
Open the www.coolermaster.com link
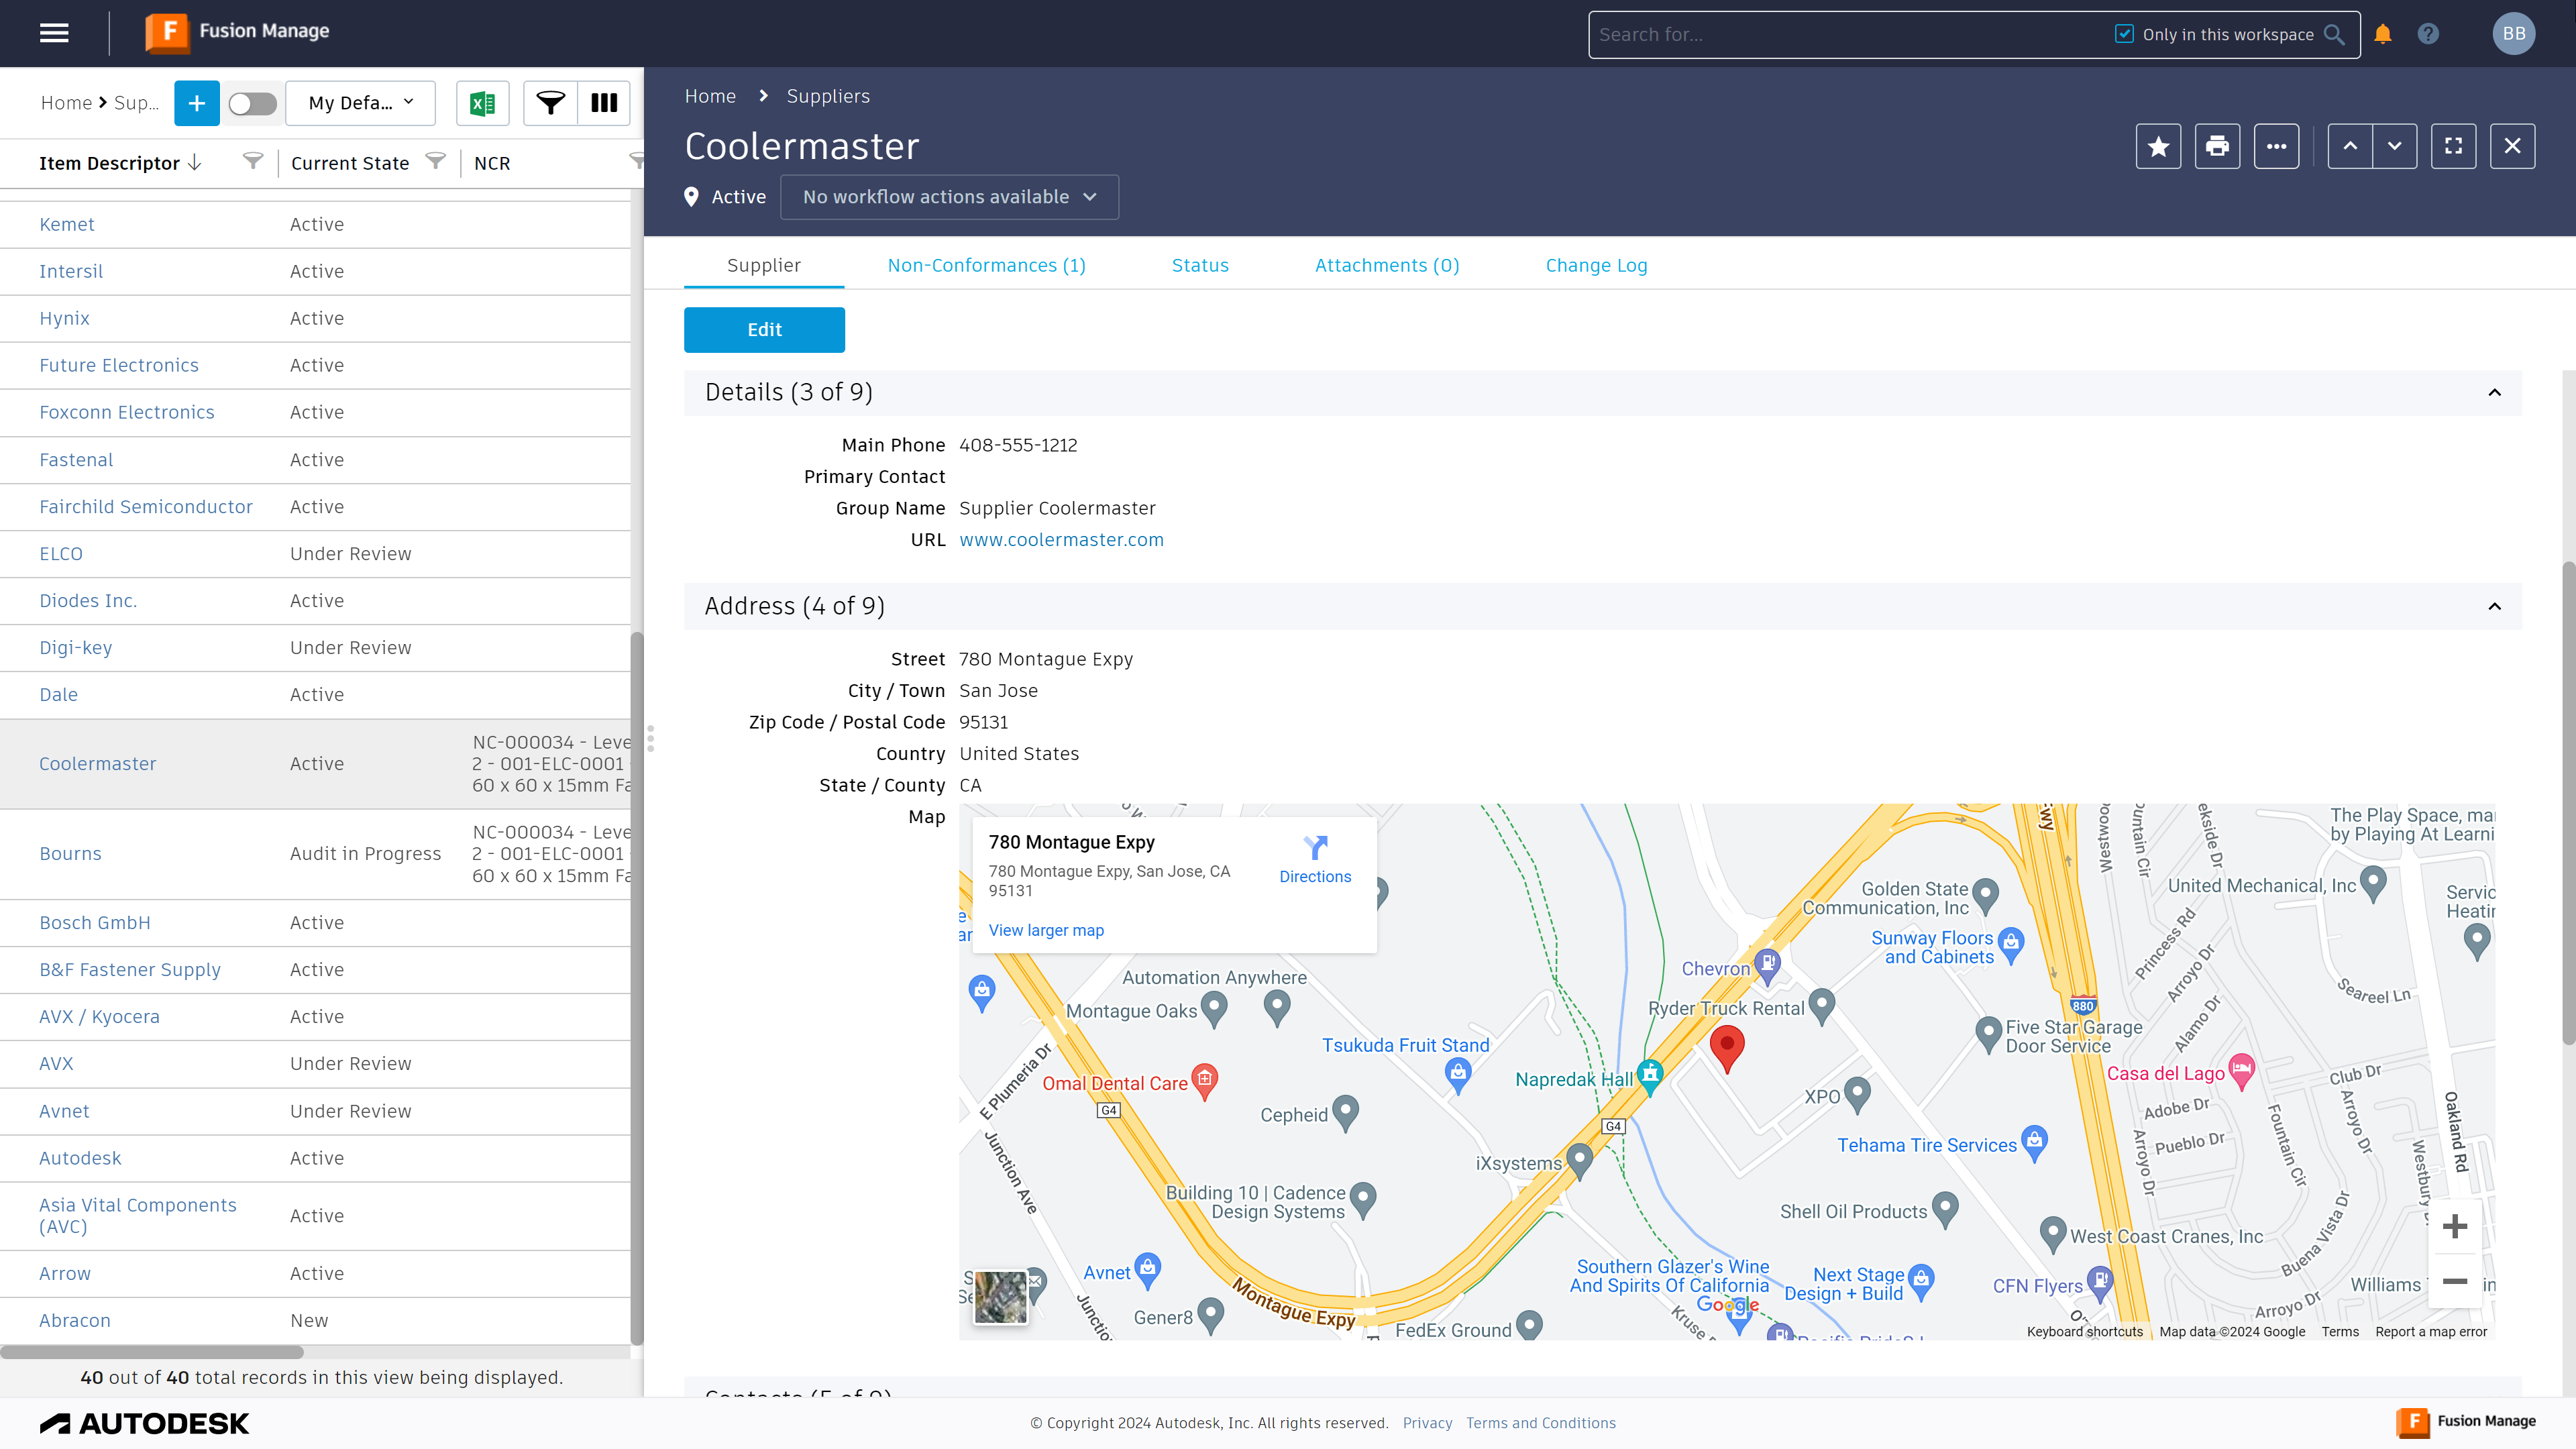point(1061,539)
